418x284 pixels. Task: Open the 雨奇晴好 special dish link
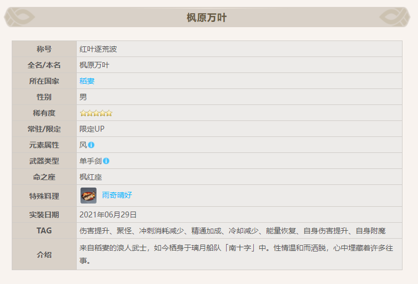tap(117, 196)
